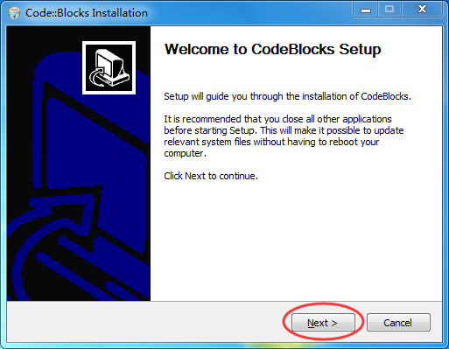Screen dimensions: 449x349
Task: Click the line 'relevant system files without having'
Action: coord(271,142)
